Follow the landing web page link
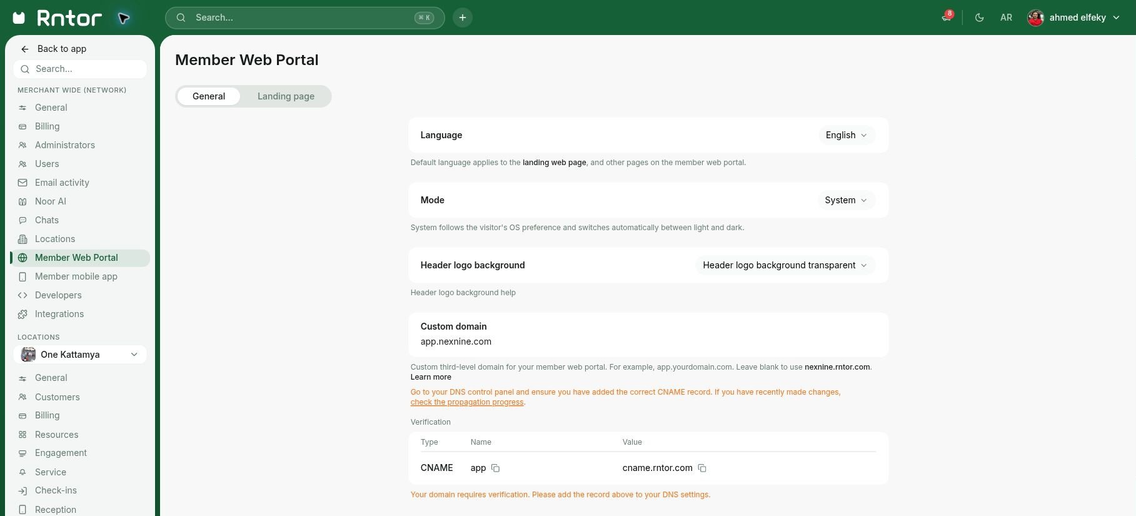 pos(555,163)
